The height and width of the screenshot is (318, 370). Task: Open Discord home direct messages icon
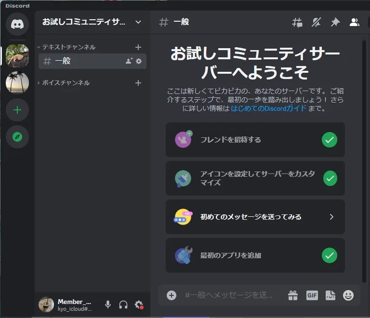pos(17,24)
